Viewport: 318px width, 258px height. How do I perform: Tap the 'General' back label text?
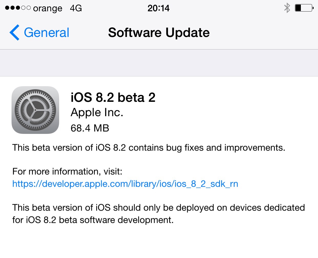click(47, 33)
